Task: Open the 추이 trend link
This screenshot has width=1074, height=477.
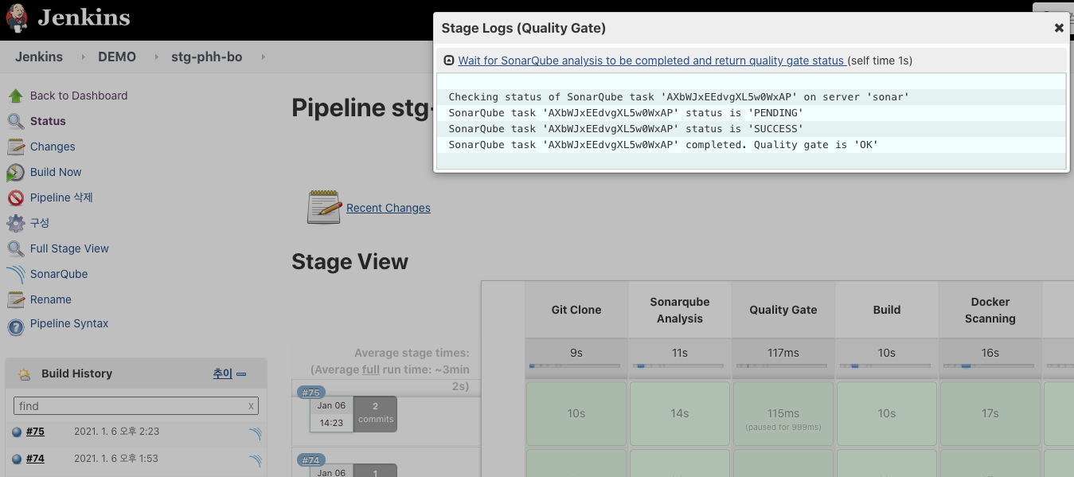Action: (x=222, y=373)
